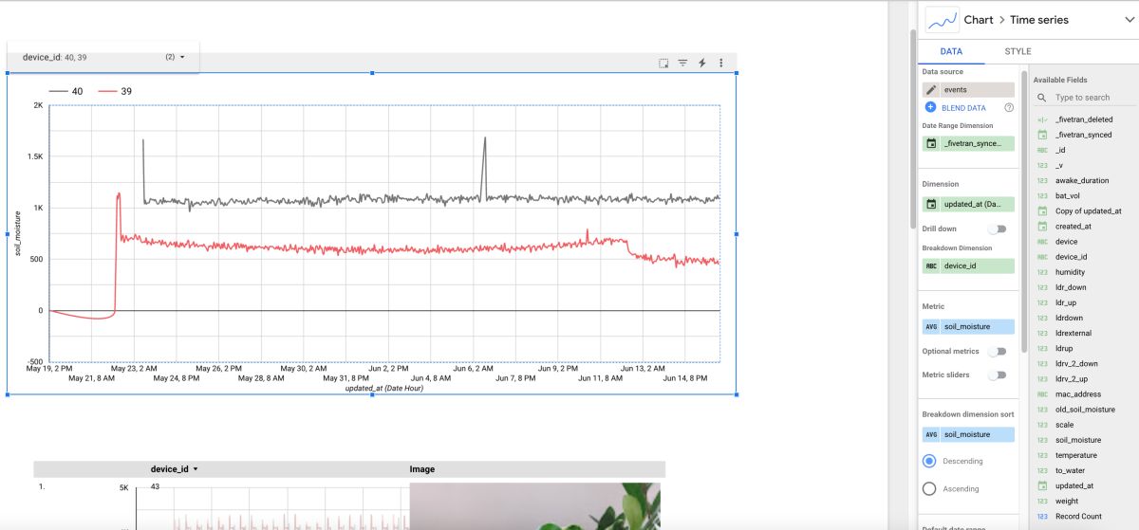This screenshot has height=530, width=1139.
Task: Click the Image column header in table
Action: [422, 469]
